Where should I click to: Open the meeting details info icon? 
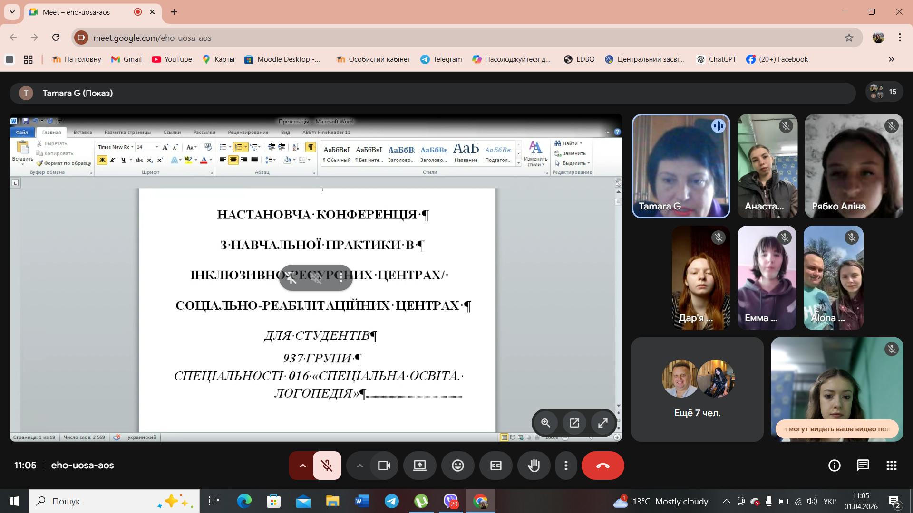pyautogui.click(x=834, y=465)
